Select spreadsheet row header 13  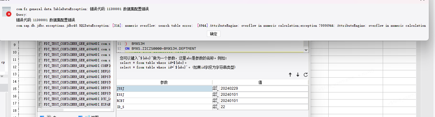click(14, 74)
